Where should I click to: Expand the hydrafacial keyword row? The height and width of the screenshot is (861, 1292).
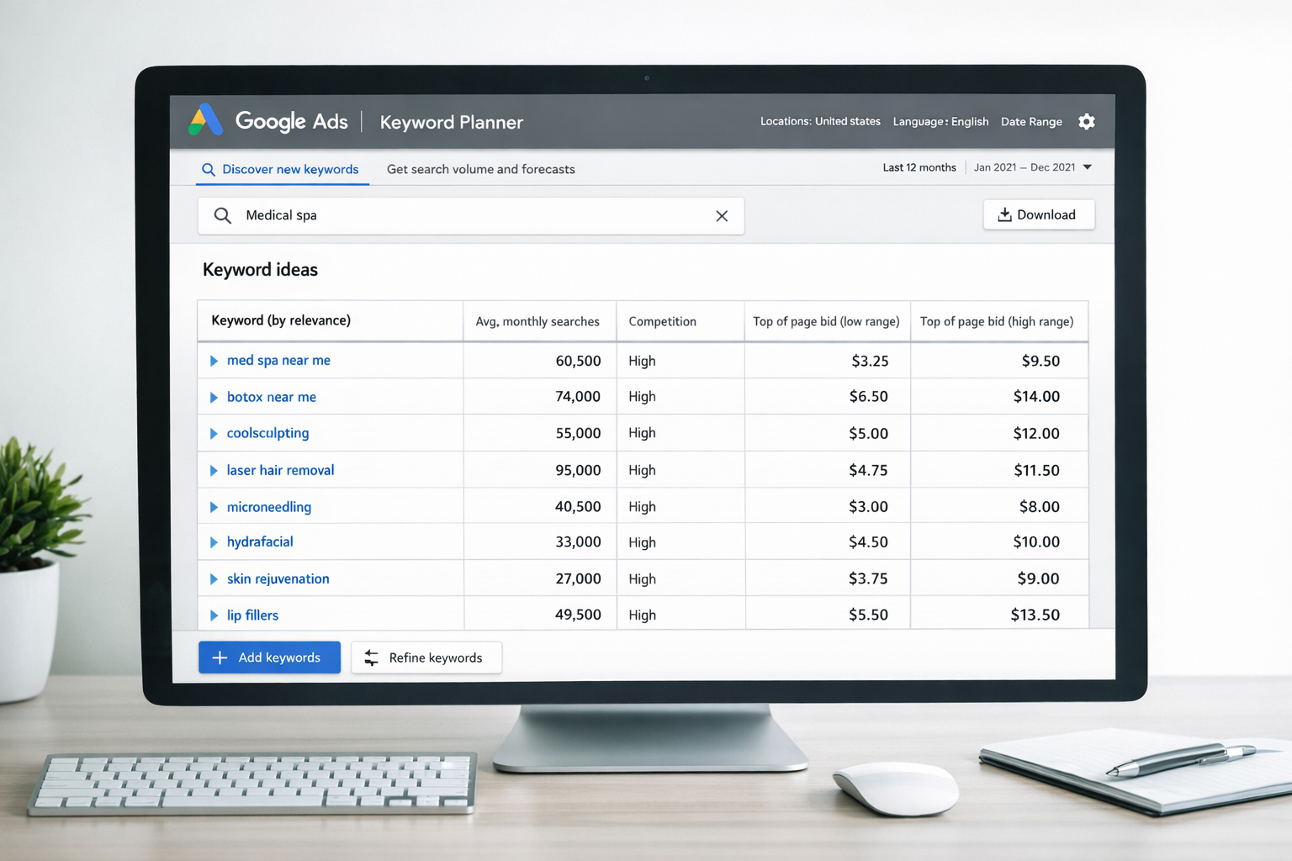[x=214, y=541]
